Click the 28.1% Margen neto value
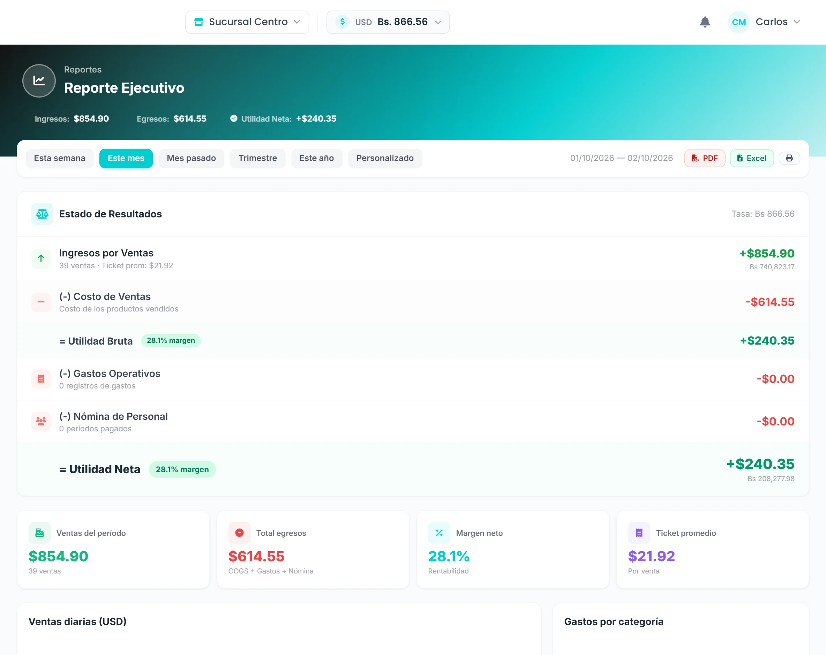826x655 pixels. [449, 557]
